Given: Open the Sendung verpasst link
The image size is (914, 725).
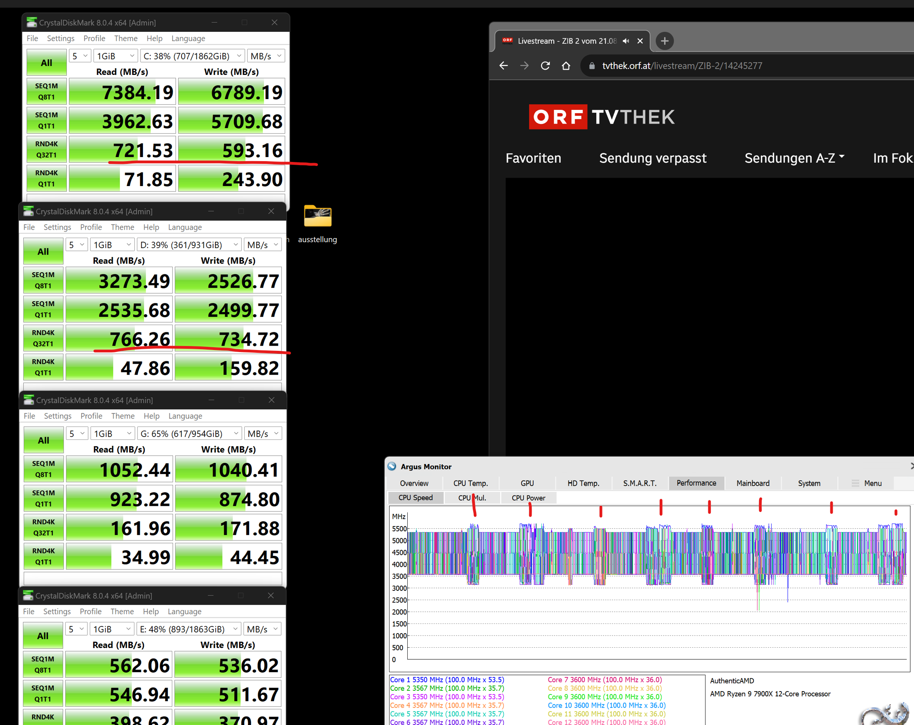Looking at the screenshot, I should point(652,158).
